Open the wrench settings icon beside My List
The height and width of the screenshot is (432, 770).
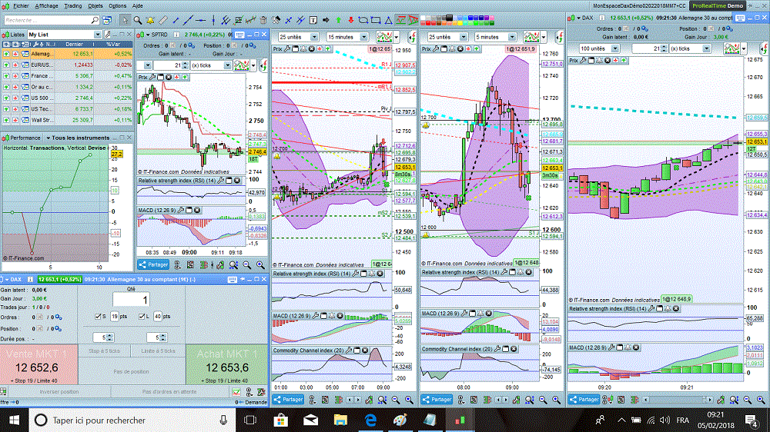point(108,35)
